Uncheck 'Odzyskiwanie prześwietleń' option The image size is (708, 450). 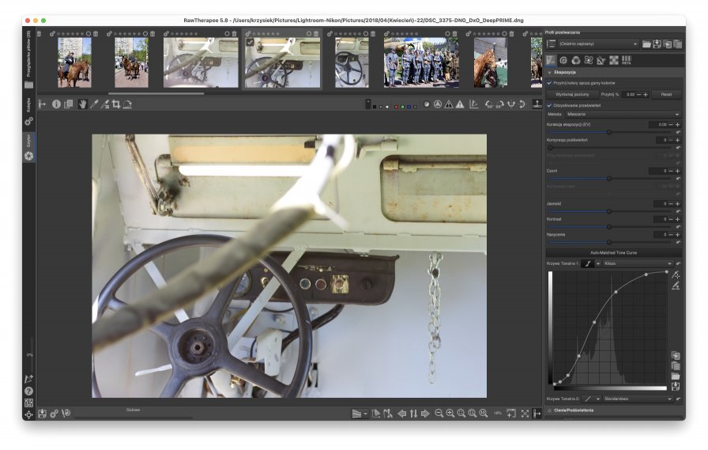pyautogui.click(x=549, y=105)
